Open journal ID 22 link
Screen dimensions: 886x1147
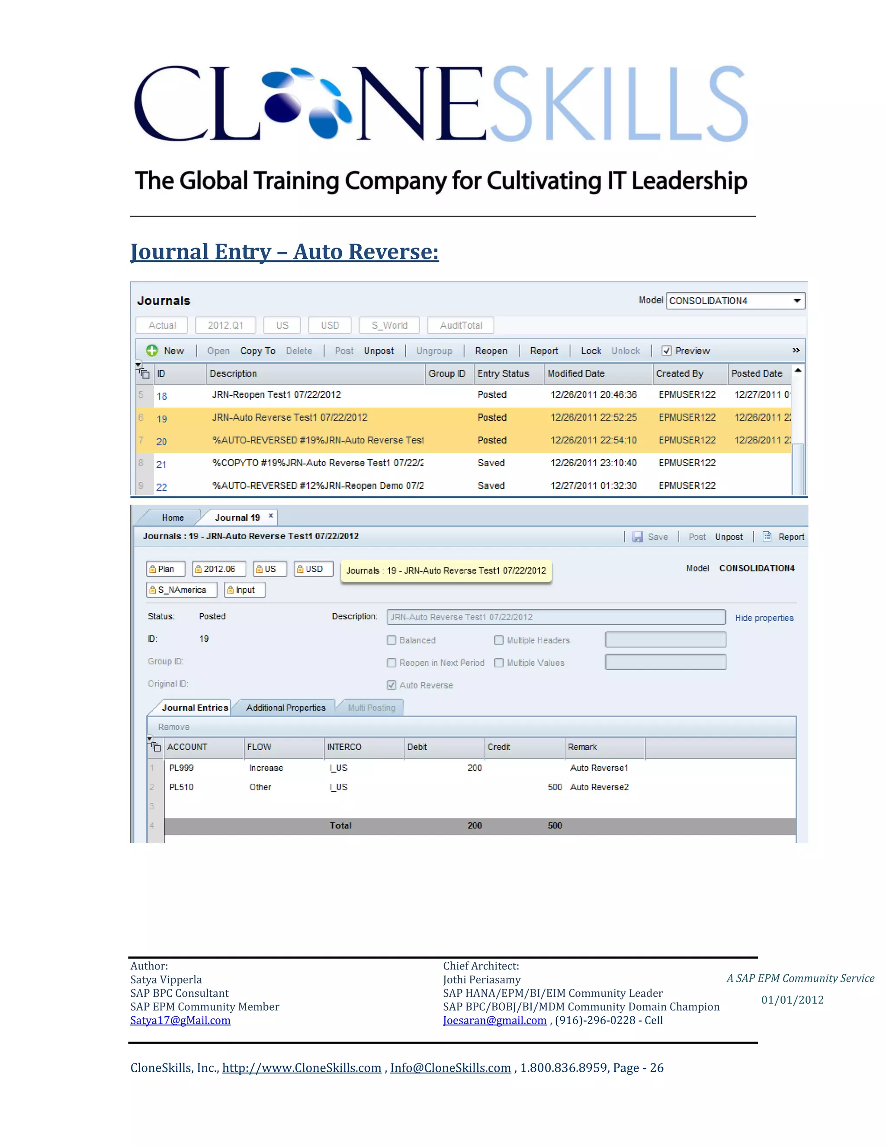[162, 487]
